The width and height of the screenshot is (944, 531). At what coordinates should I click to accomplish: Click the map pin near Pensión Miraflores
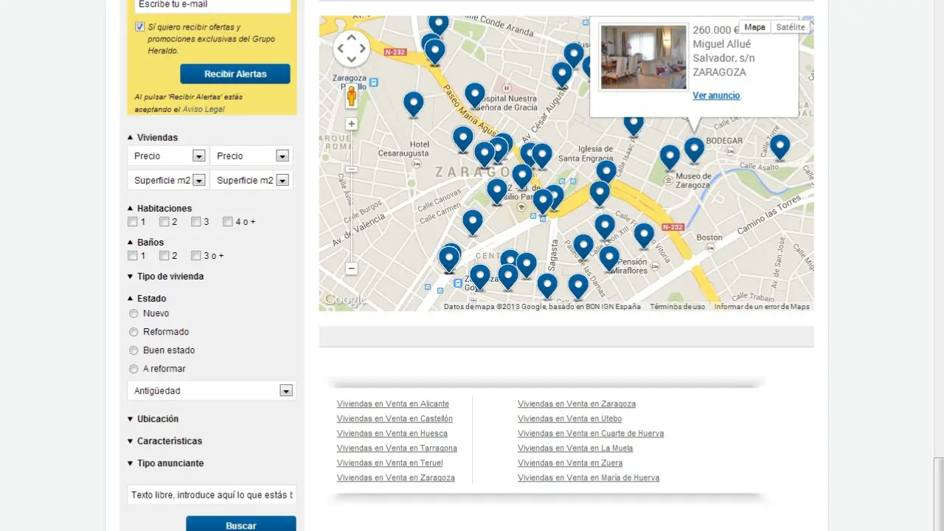pos(609,257)
